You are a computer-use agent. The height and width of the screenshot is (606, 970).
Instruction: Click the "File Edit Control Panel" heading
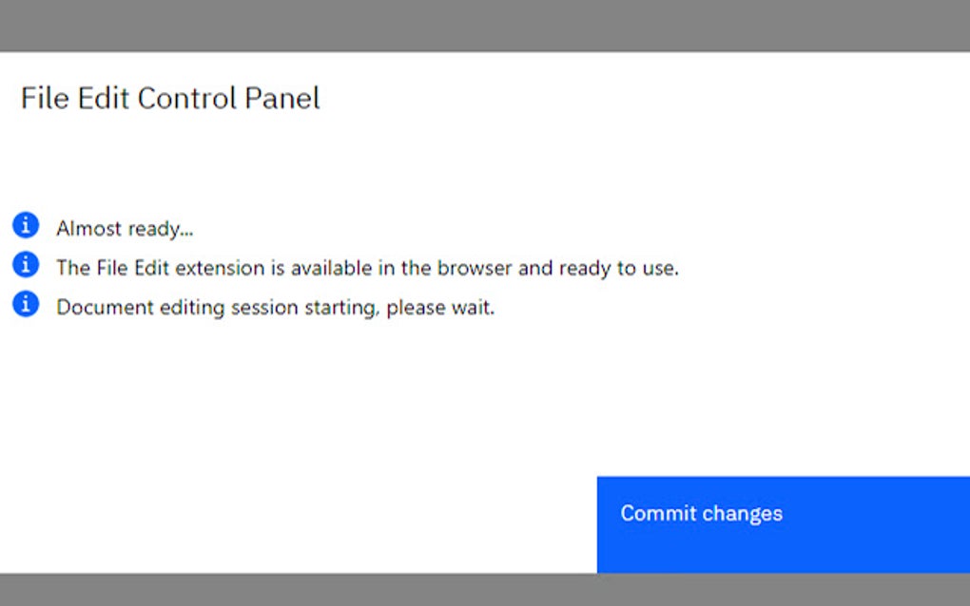(171, 98)
